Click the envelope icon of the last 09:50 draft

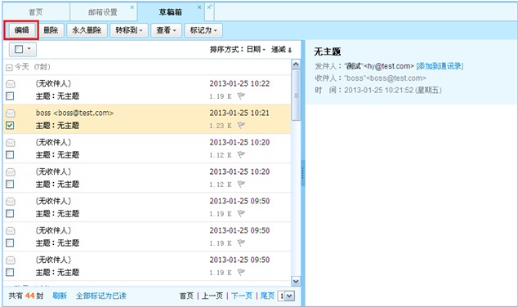(x=11, y=260)
